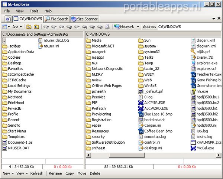Select the NTUSER.DAT file icon
The image size is (223, 179).
coord(5,148)
